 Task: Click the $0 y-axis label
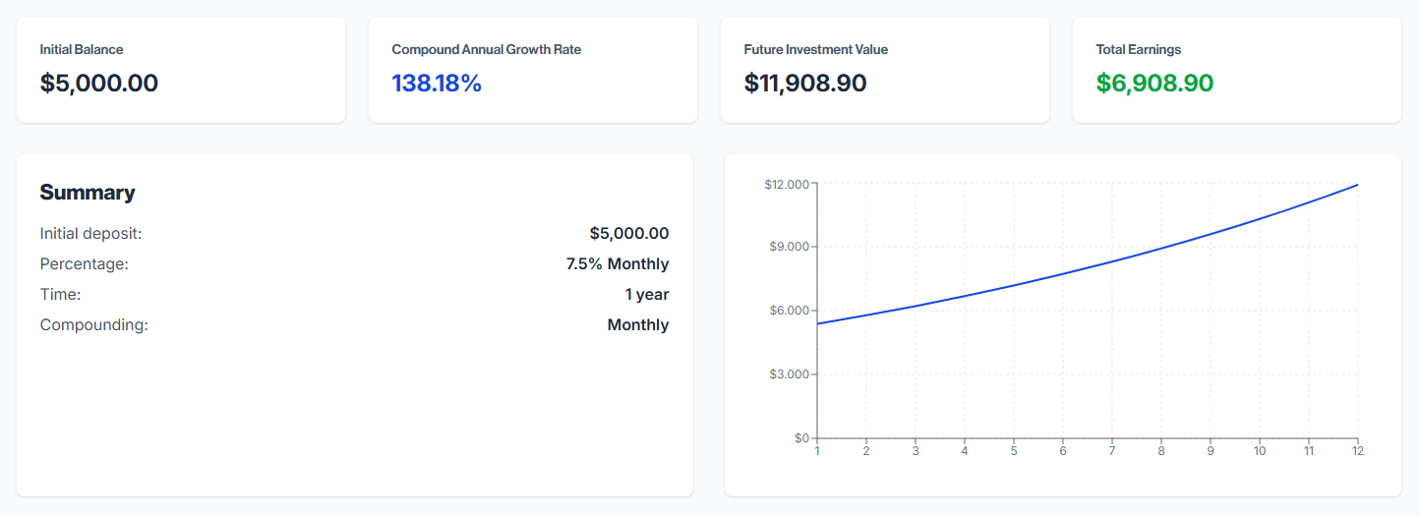(x=801, y=438)
